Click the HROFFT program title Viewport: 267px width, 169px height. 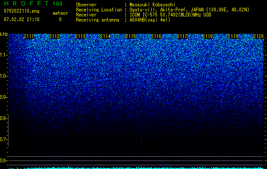(x=26, y=3)
